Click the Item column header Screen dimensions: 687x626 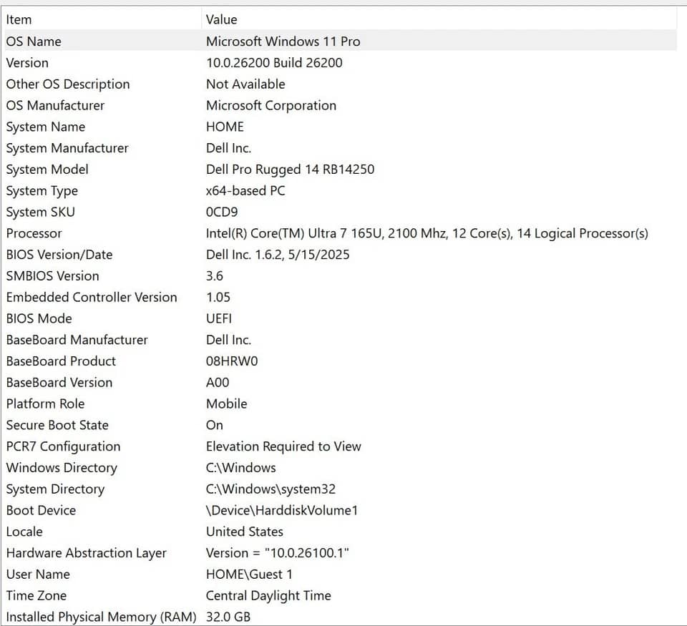[19, 20]
